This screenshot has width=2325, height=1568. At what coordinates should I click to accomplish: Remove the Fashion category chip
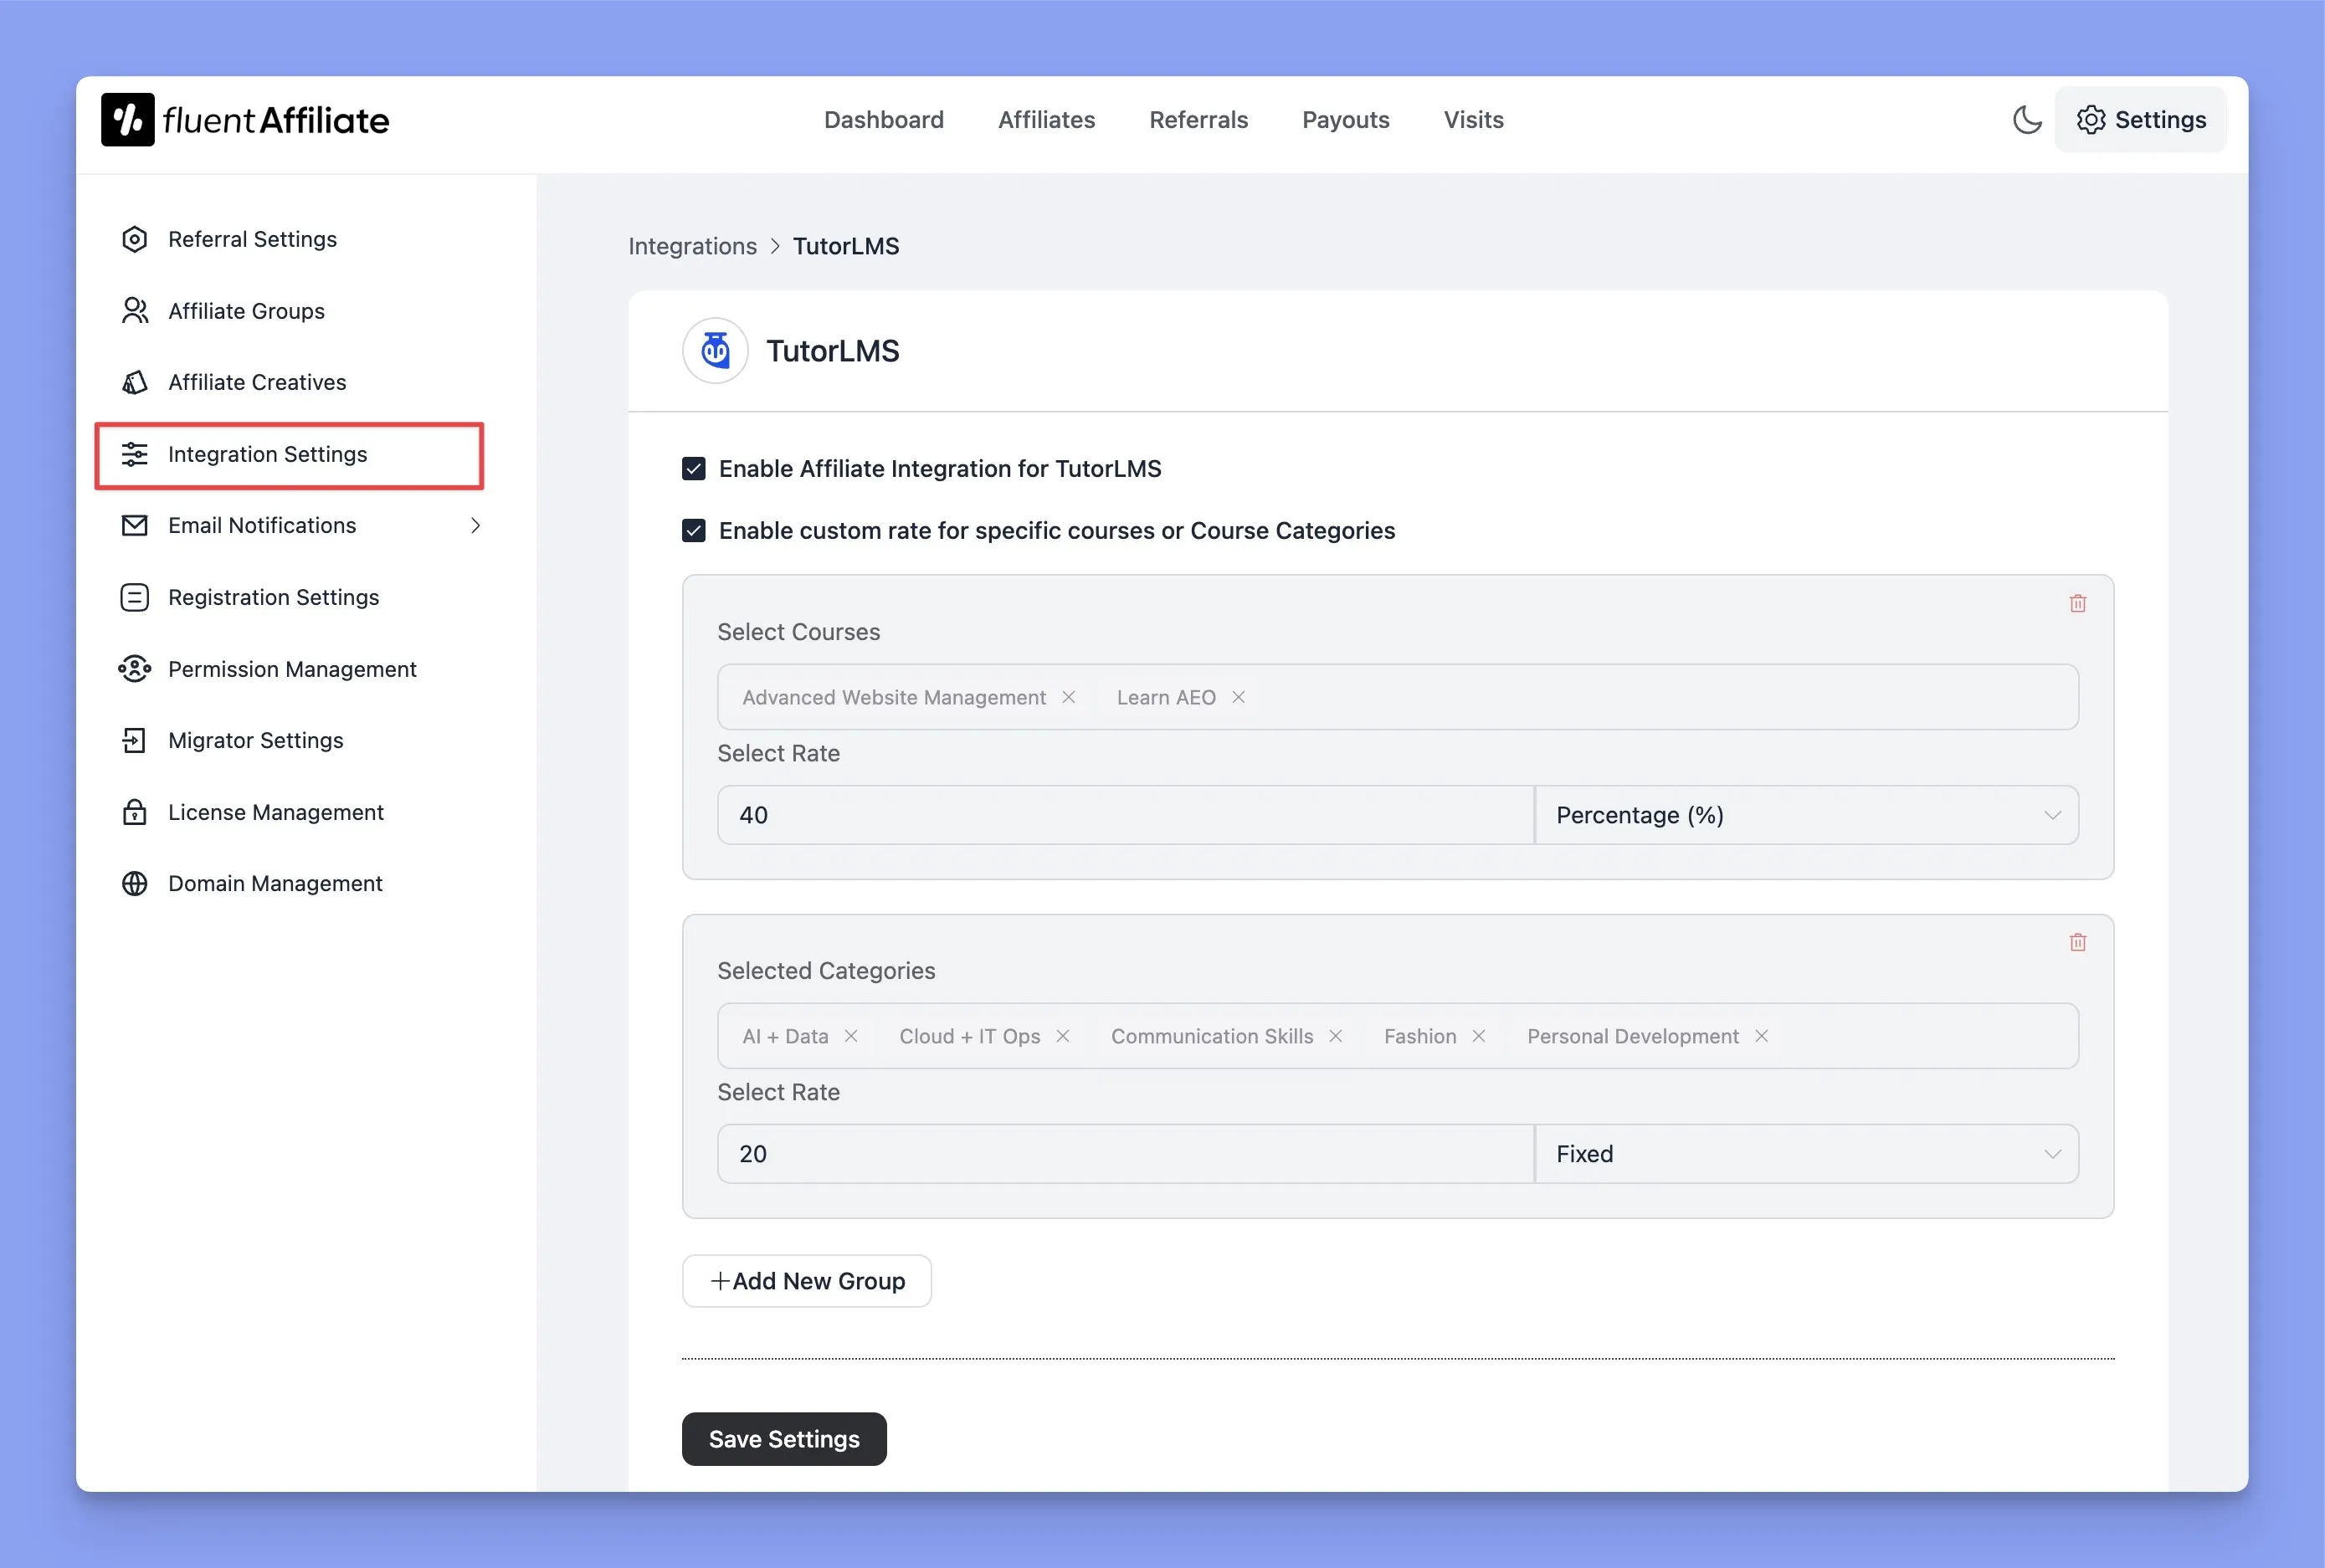click(1480, 1036)
